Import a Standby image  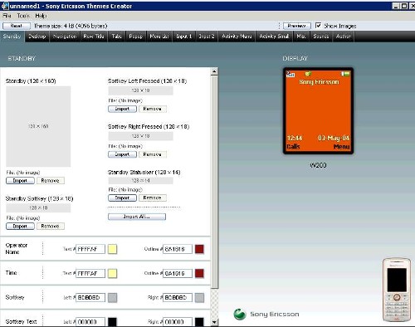(20, 181)
